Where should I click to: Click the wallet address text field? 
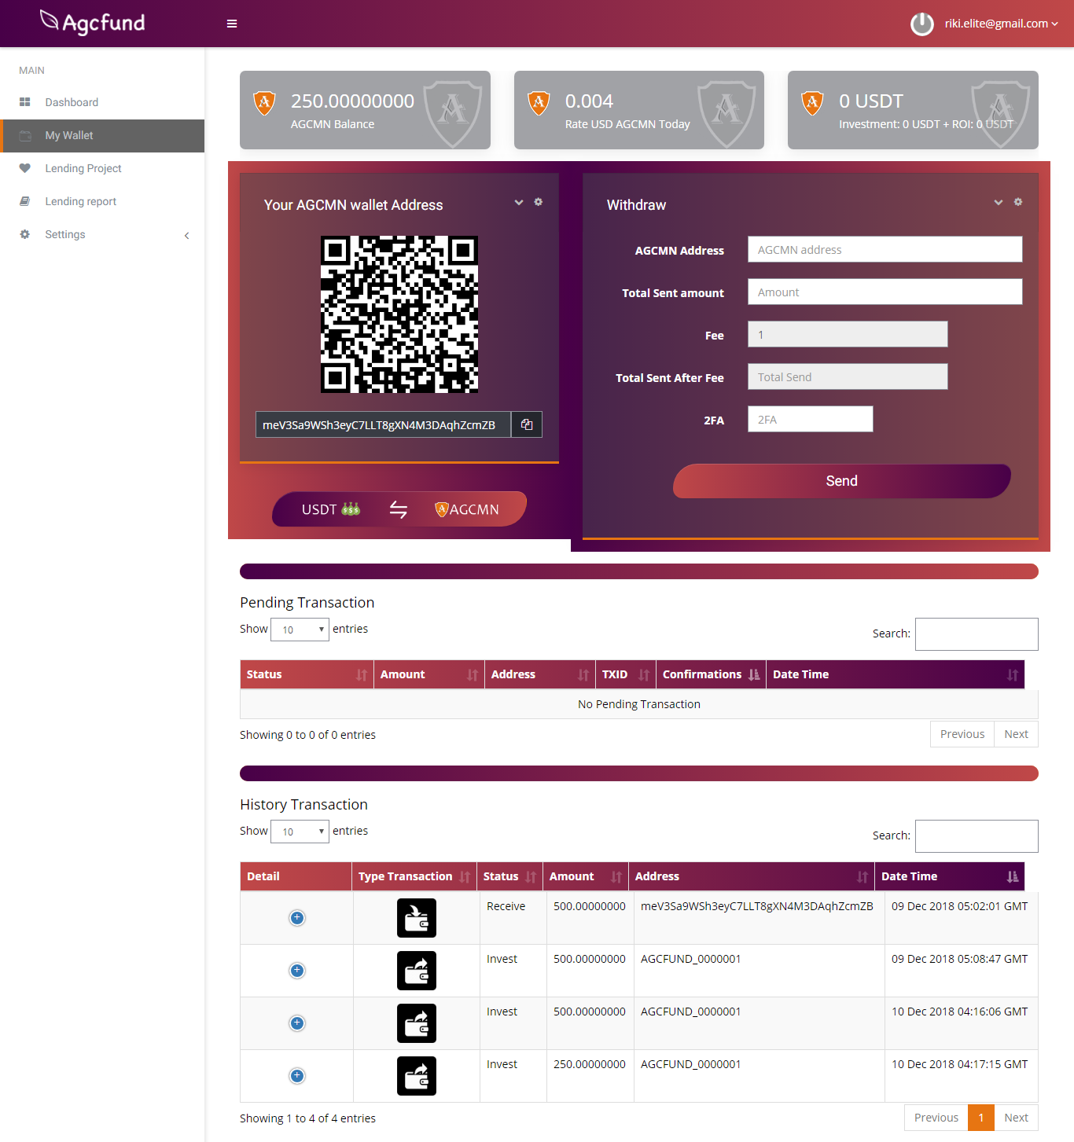pyautogui.click(x=383, y=424)
